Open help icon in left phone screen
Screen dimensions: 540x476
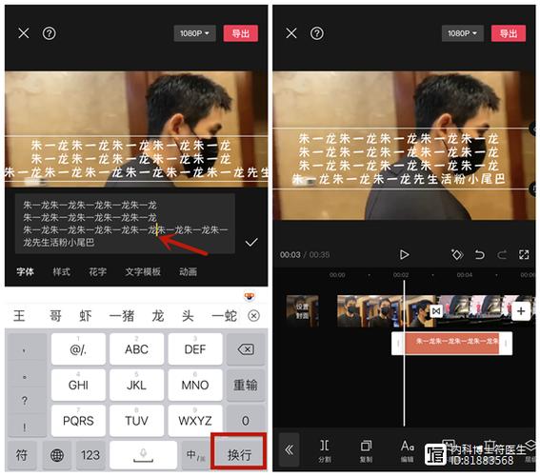click(49, 33)
